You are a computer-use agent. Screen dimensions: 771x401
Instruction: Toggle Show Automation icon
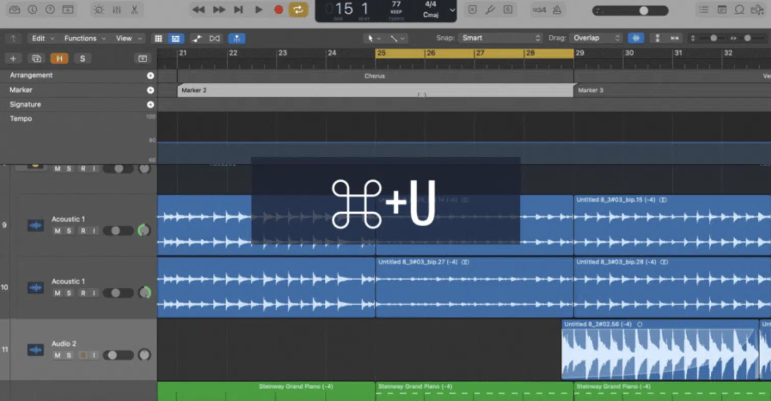(197, 38)
